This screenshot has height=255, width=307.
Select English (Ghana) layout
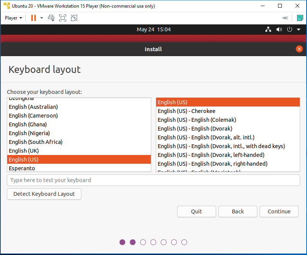click(79, 124)
